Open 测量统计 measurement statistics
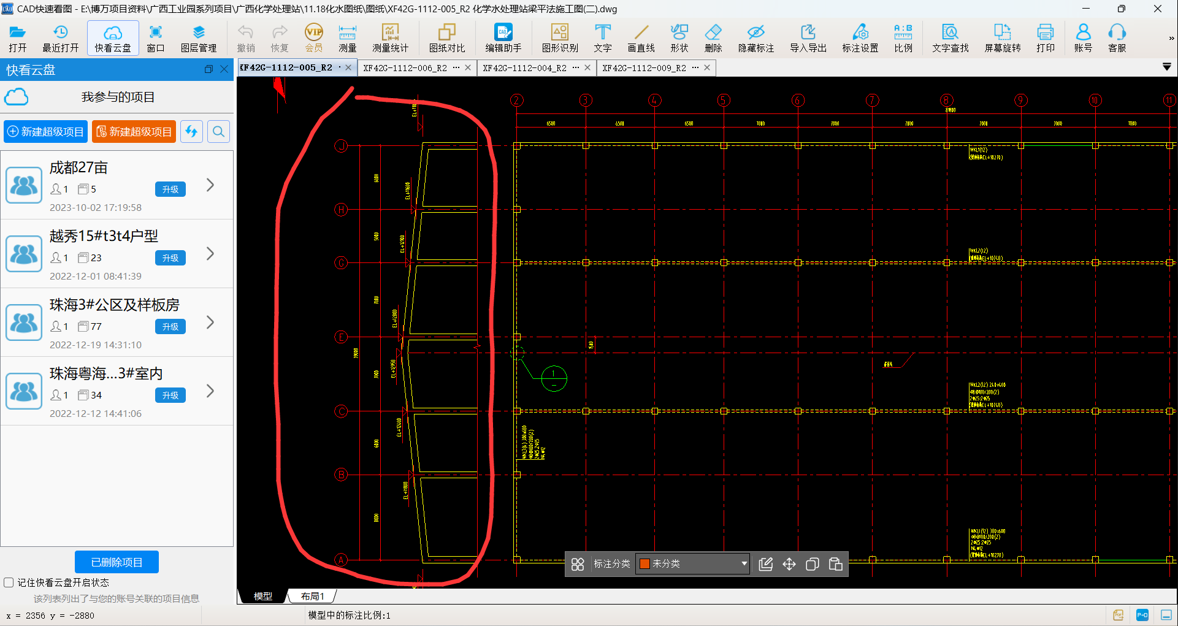Image resolution: width=1178 pixels, height=626 pixels. click(390, 38)
